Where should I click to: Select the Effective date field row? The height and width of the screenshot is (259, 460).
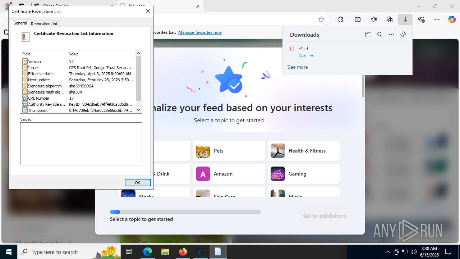[78, 74]
